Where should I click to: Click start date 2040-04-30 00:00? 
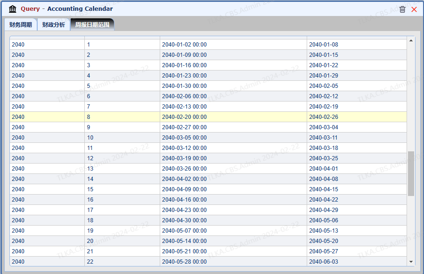233,220
